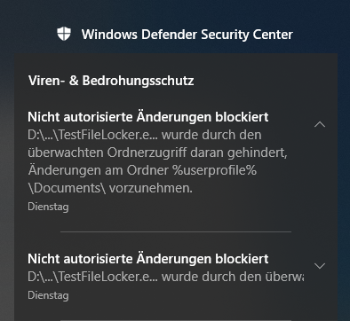Open the second Nicht autorisierte Änderungen blockiert title
Screen dimensions: 350x321
click(148, 259)
